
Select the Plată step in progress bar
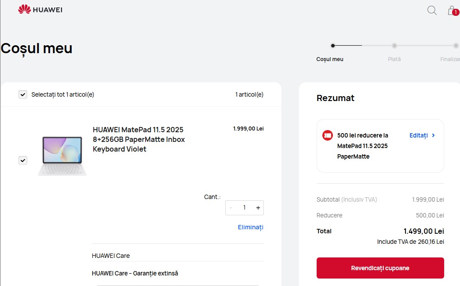click(394, 59)
